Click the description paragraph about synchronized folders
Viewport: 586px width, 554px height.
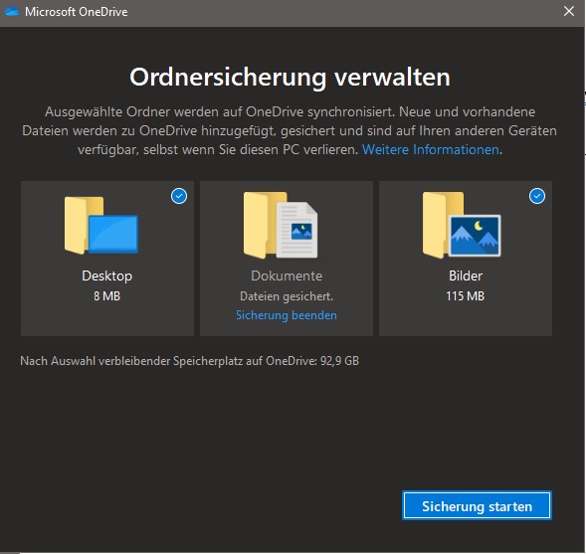[x=290, y=130]
